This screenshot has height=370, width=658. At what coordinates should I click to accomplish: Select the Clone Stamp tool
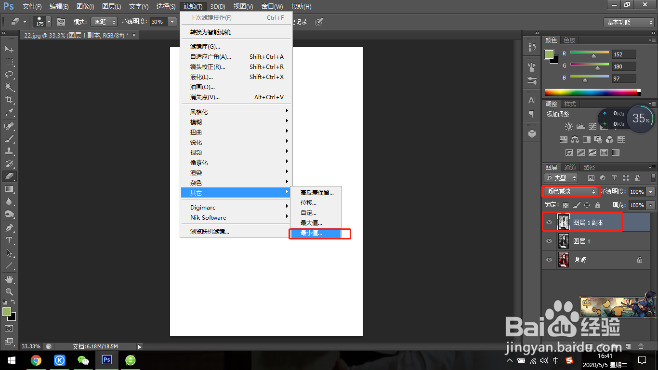point(9,151)
